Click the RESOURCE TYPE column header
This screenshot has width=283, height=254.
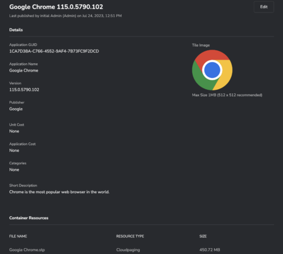point(130,236)
